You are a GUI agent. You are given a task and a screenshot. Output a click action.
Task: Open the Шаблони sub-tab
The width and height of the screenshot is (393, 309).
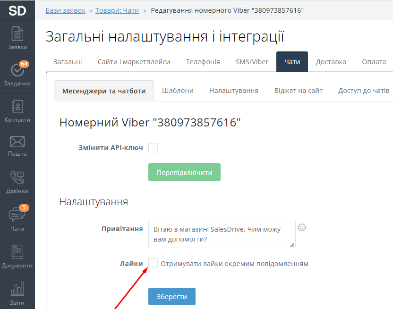click(x=178, y=91)
